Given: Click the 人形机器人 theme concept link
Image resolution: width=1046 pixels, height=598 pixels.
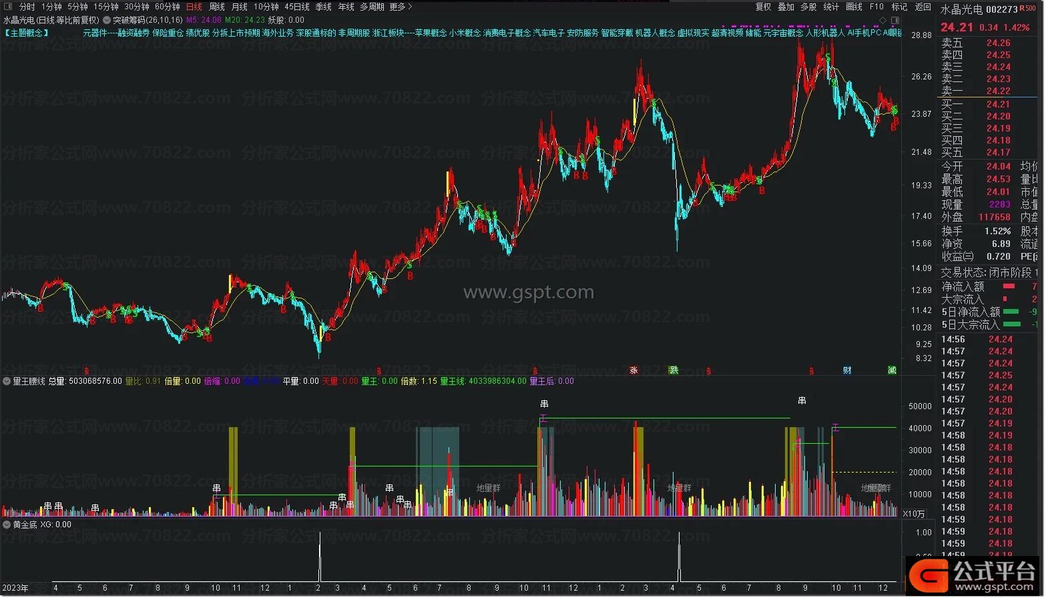Looking at the screenshot, I should pos(825,33).
